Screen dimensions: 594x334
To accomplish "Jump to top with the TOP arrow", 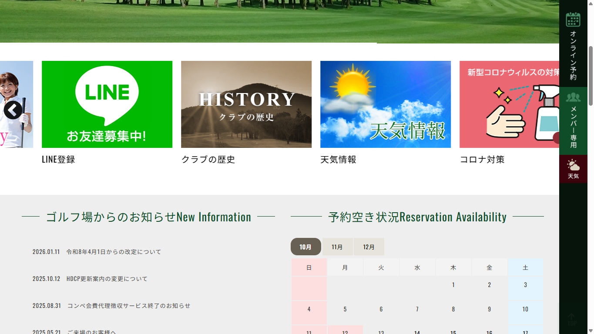I will tap(571, 320).
